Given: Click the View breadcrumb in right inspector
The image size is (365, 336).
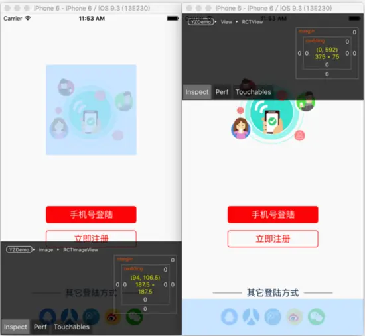Looking at the screenshot, I should point(226,22).
